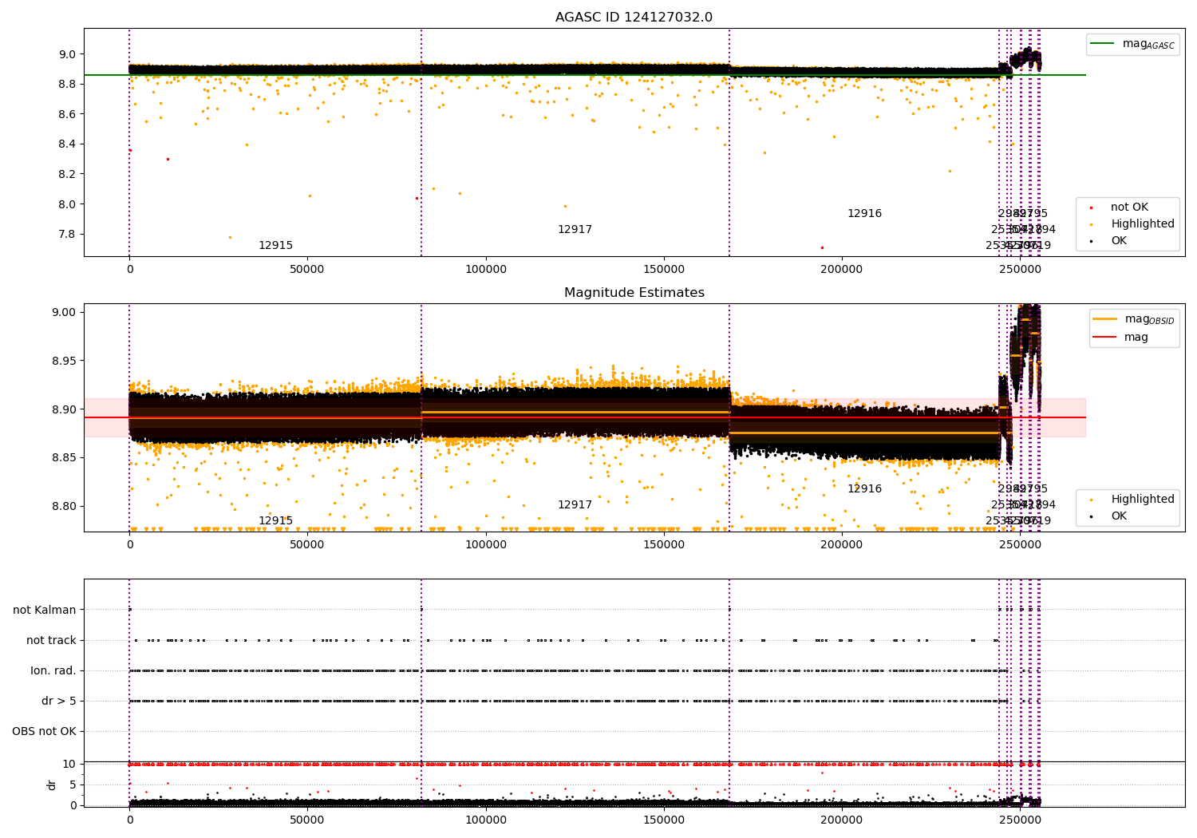Click the 'not Kalman' axis label
Viewport: 1197px width, 838px height.
click(x=45, y=611)
